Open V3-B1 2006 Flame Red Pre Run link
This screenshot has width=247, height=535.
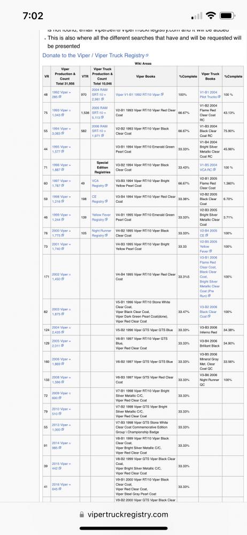(210, 277)
